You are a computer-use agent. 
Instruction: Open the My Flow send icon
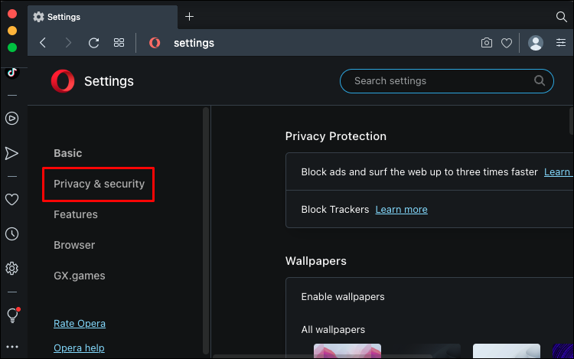click(11, 153)
